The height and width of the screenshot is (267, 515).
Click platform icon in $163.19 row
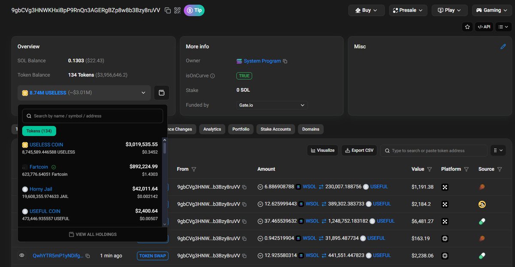445,238
